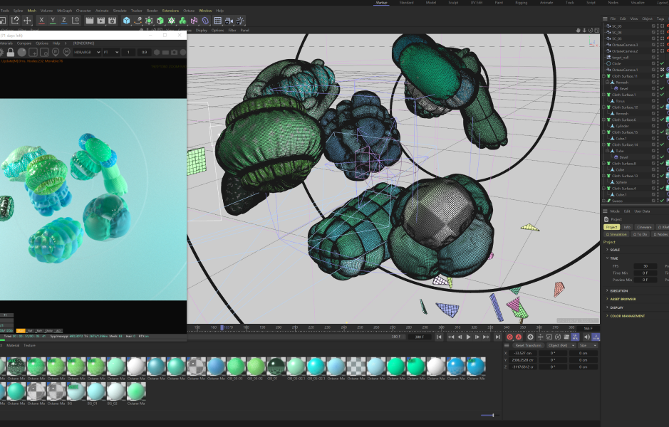Open the Object (Rel) coordinates dropdown

coord(561,345)
